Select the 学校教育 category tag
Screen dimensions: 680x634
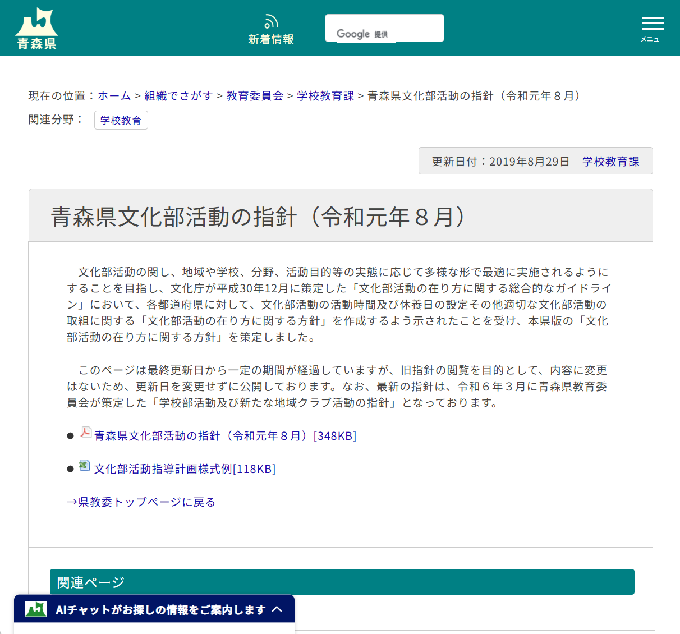[x=121, y=120]
